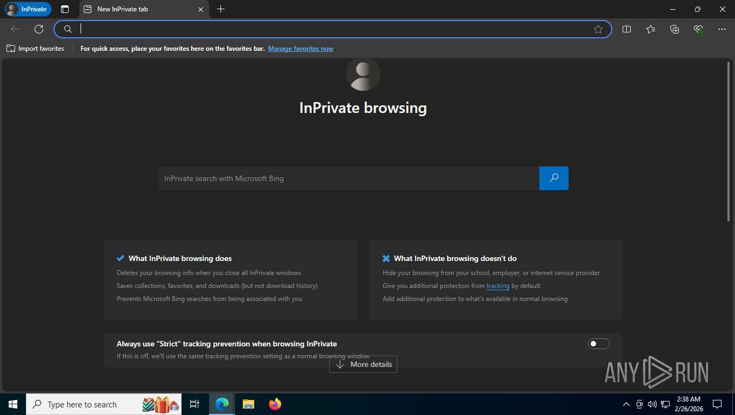The image size is (735, 415).
Task: Open split screen view
Action: pos(627,29)
